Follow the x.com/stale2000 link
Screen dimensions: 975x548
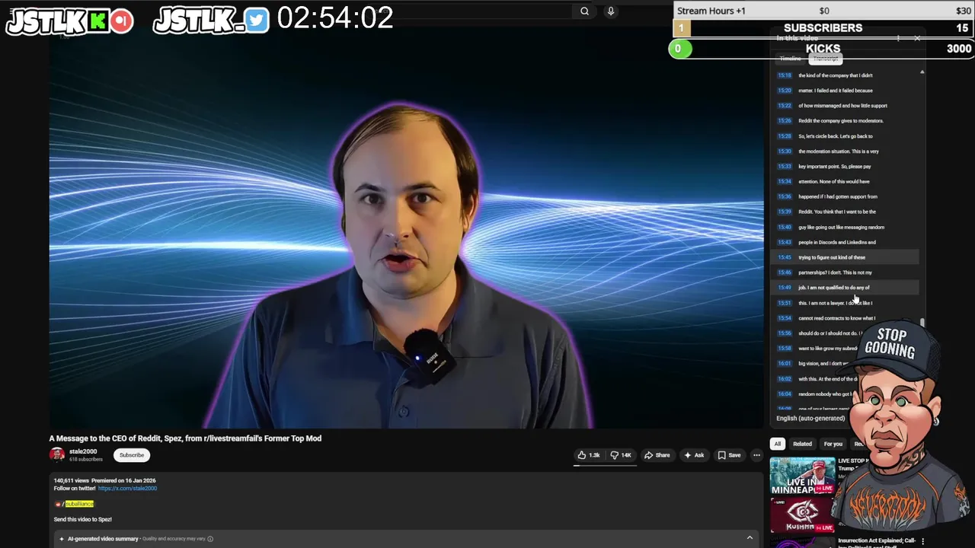127,489
